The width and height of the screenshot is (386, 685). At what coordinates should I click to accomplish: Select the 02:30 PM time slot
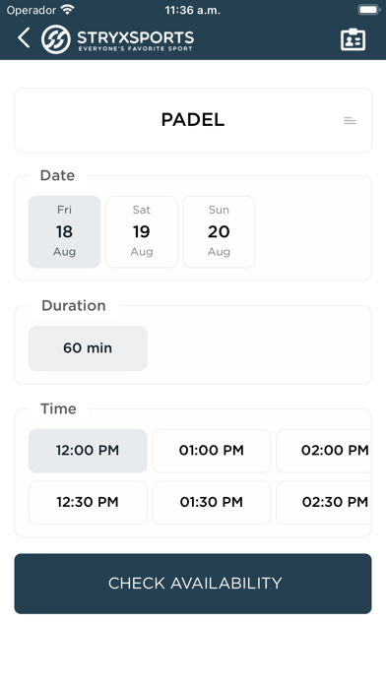[x=324, y=502]
